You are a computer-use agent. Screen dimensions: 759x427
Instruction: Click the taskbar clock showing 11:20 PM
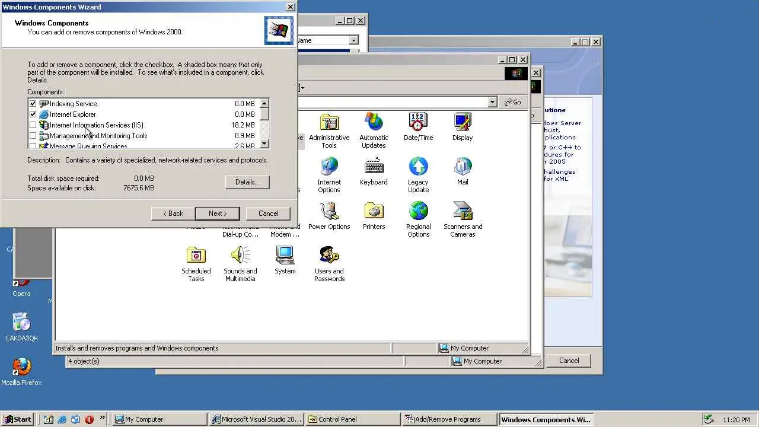[736, 420]
